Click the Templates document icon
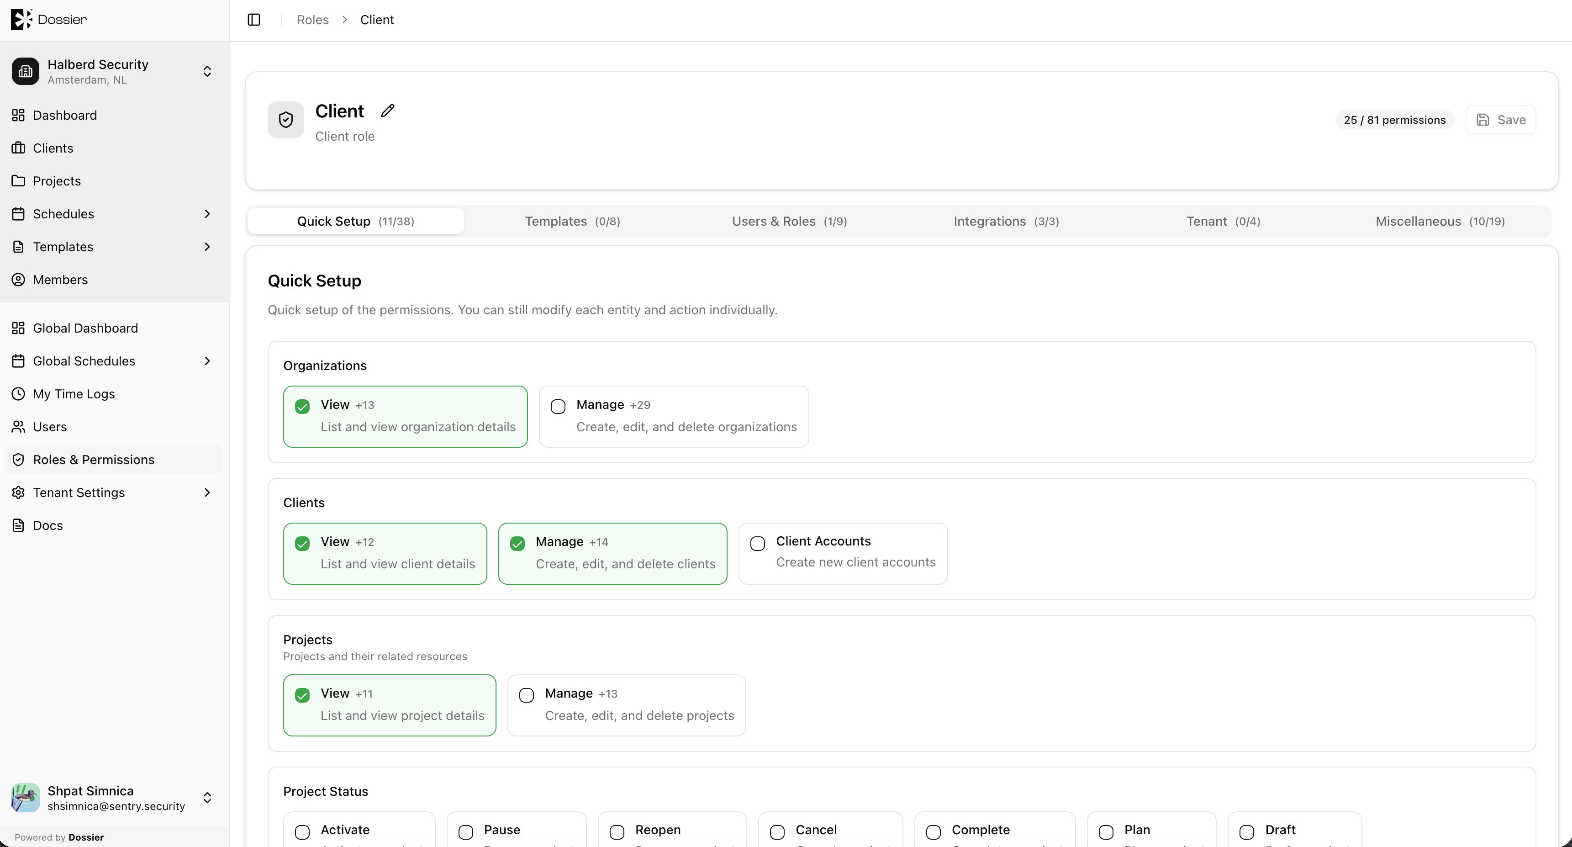This screenshot has height=847, width=1572. pyautogui.click(x=18, y=247)
